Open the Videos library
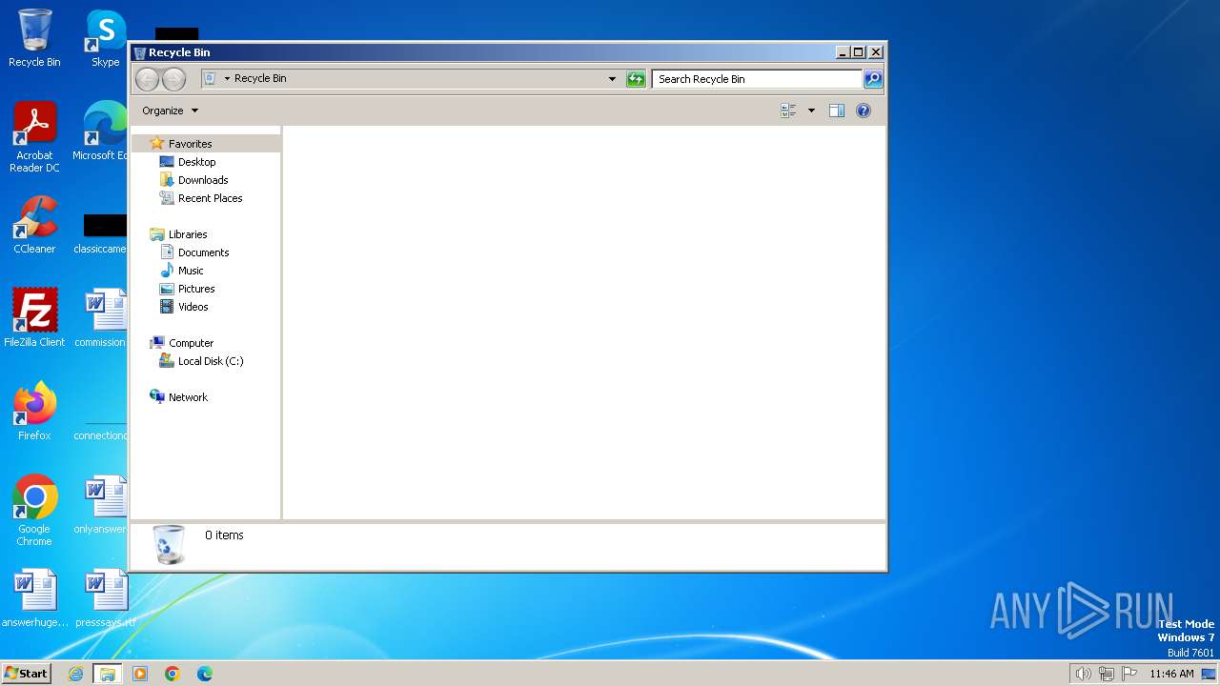The width and height of the screenshot is (1220, 686). (193, 307)
